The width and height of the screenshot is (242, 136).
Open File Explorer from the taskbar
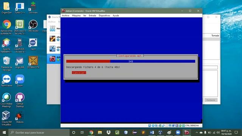tap(100, 133)
